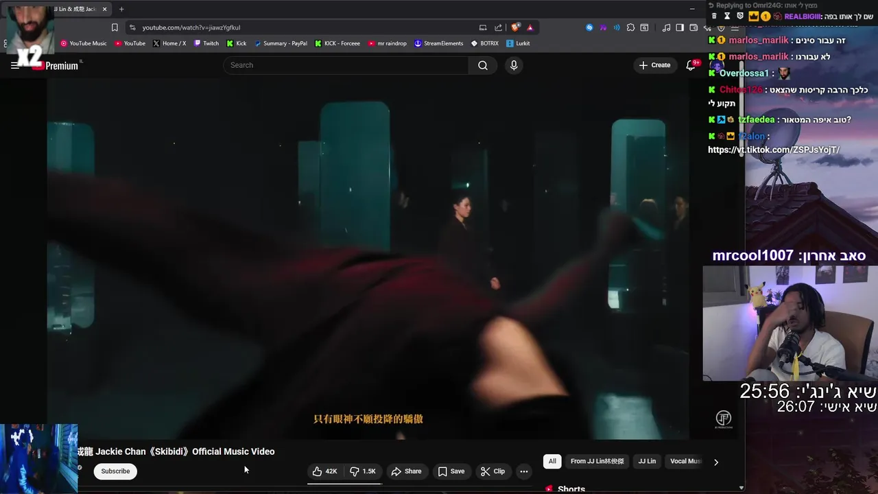This screenshot has width=878, height=494.
Task: Subscribe to the channel
Action: [x=115, y=471]
